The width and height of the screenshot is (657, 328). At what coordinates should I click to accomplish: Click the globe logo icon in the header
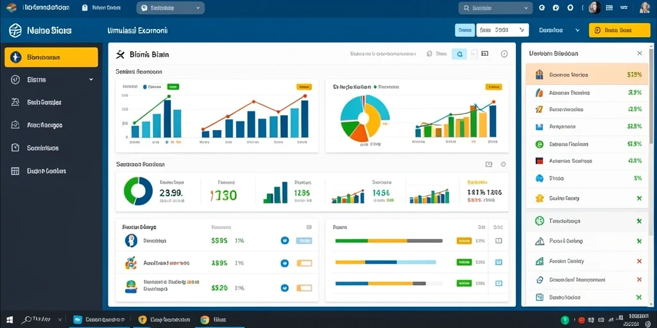tap(15, 30)
